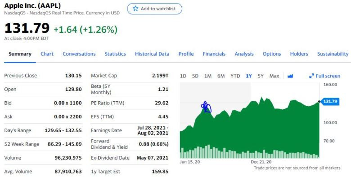Open the Historical Data tab

[152, 54]
